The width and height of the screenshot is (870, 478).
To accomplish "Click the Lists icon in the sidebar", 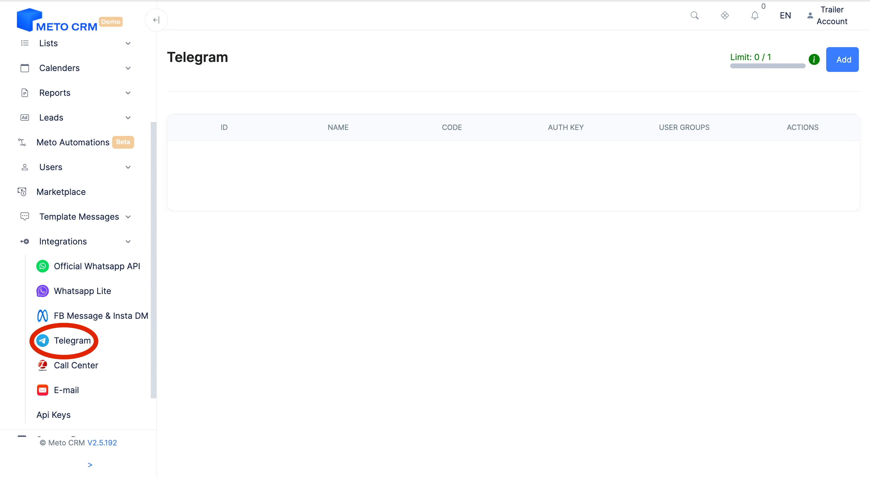I will click(25, 43).
